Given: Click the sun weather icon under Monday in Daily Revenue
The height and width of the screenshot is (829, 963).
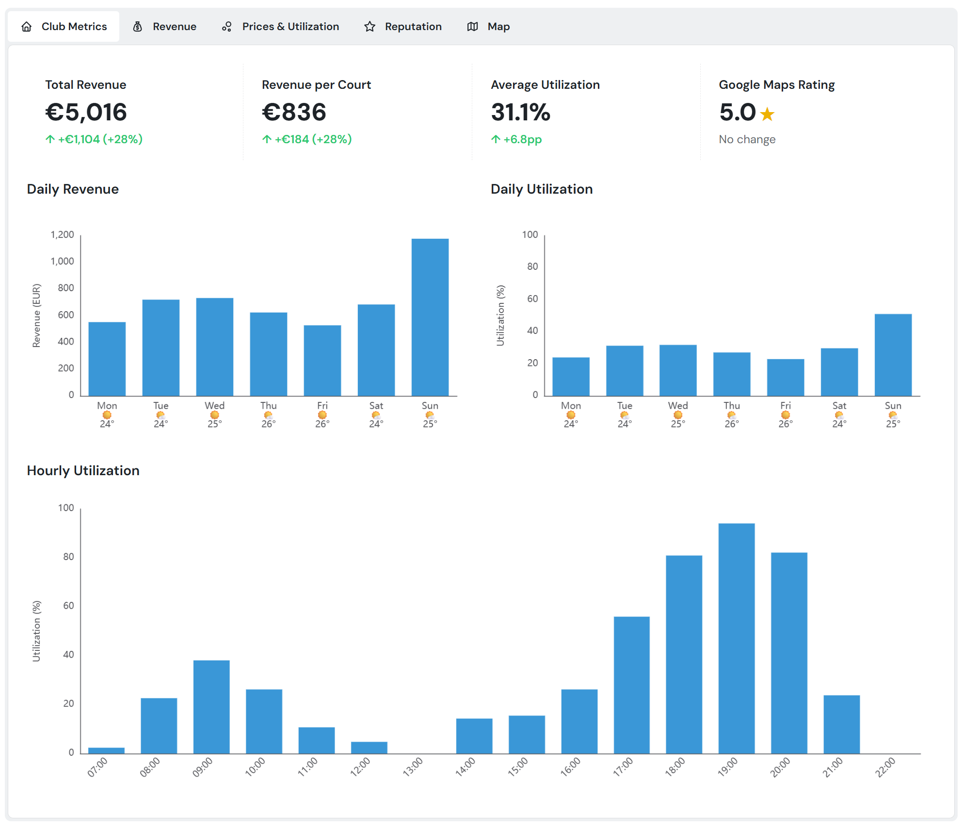Looking at the screenshot, I should point(107,414).
